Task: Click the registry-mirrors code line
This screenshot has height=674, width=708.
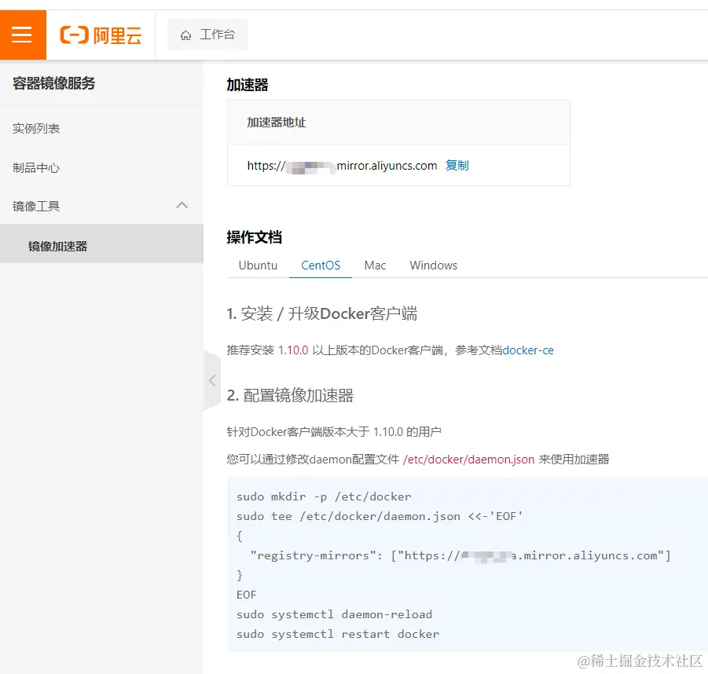Action: 460,555
